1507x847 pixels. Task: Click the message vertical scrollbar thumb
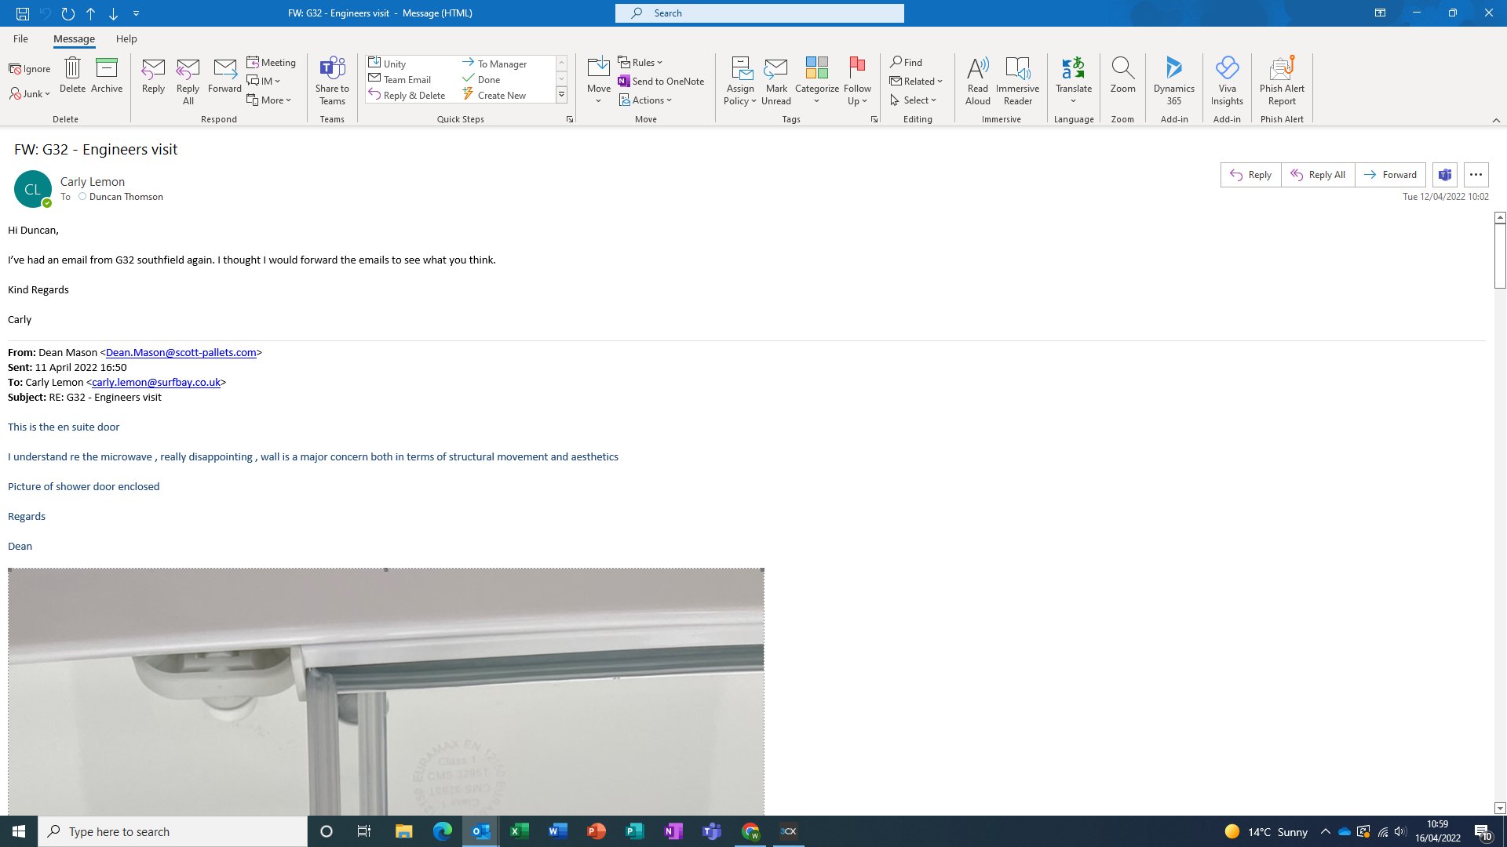pos(1500,255)
